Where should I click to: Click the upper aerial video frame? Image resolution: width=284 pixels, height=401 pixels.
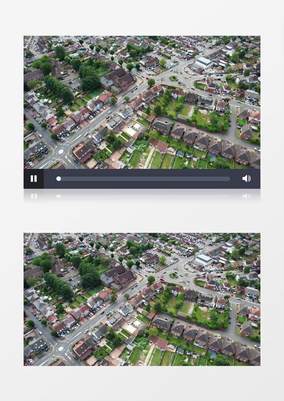142,102
